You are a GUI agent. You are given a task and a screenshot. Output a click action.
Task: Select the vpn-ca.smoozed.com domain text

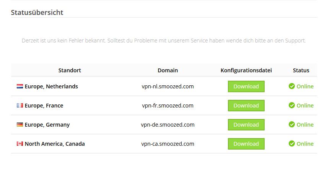click(x=168, y=144)
